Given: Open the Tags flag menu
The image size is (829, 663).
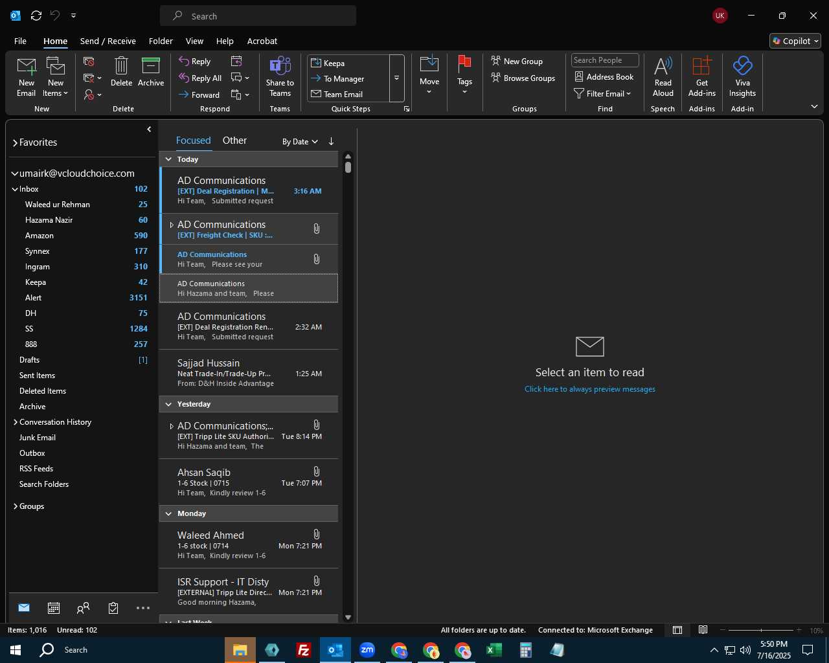Looking at the screenshot, I should 464,76.
